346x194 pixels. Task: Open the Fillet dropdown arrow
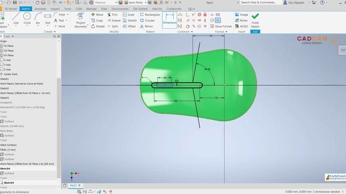(x=68, y=15)
